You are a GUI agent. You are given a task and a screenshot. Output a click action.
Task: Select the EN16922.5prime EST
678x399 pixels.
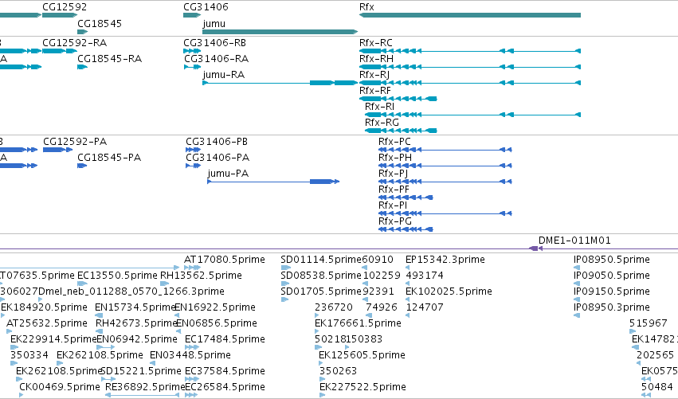point(178,315)
